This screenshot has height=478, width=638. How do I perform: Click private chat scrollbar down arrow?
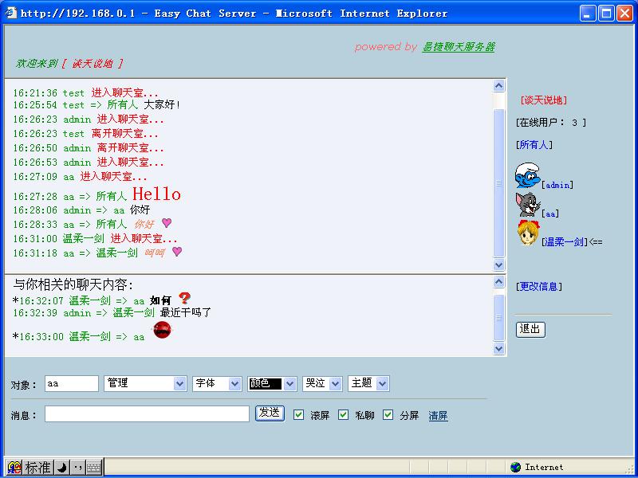pos(499,349)
